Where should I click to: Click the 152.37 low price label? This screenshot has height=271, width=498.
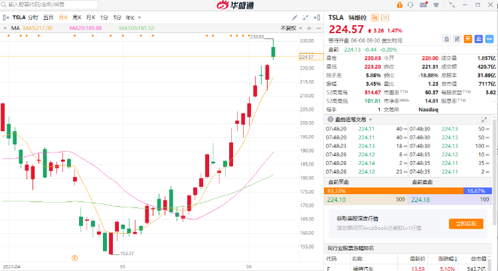tap(127, 253)
